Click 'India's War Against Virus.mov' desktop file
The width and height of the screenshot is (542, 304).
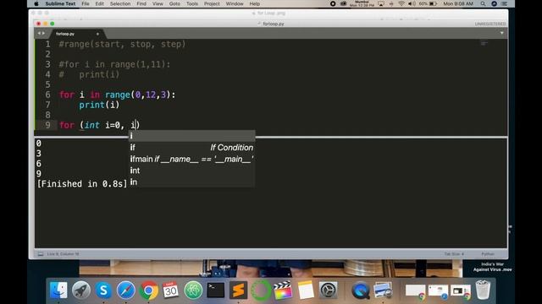pyautogui.click(x=492, y=267)
